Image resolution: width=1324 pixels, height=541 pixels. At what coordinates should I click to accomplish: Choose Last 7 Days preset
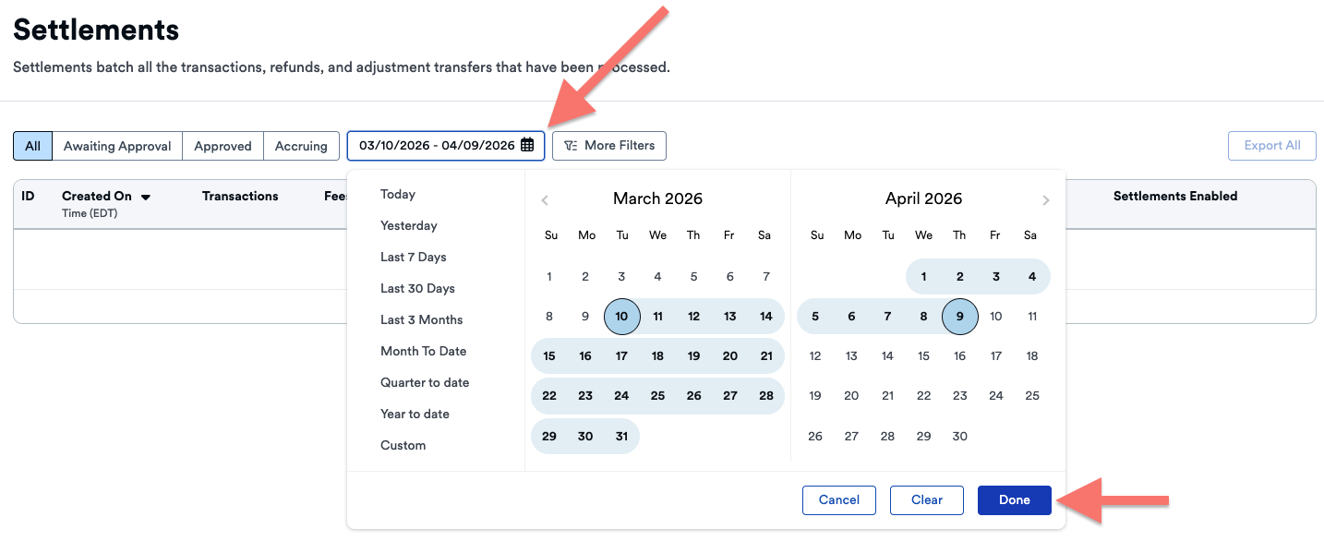coord(413,257)
